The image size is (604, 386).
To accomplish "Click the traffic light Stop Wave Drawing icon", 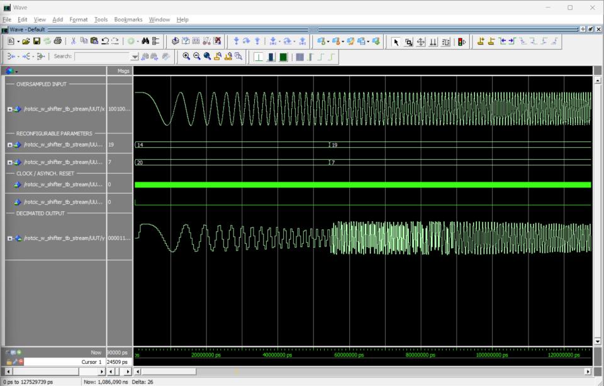I will pos(461,42).
